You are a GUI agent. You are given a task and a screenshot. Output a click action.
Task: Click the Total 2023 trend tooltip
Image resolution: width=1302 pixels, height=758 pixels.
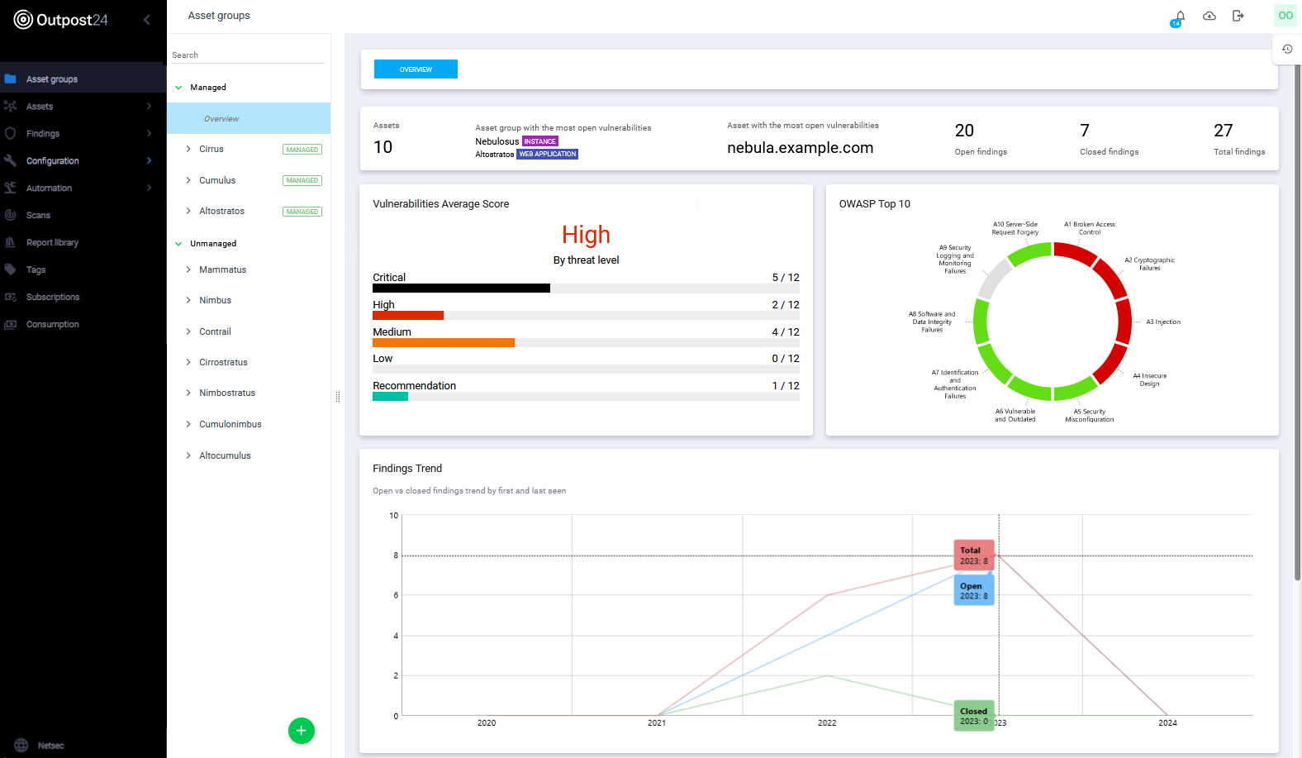click(974, 555)
